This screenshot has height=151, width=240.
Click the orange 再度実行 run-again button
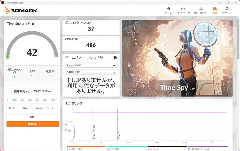pos(33,124)
